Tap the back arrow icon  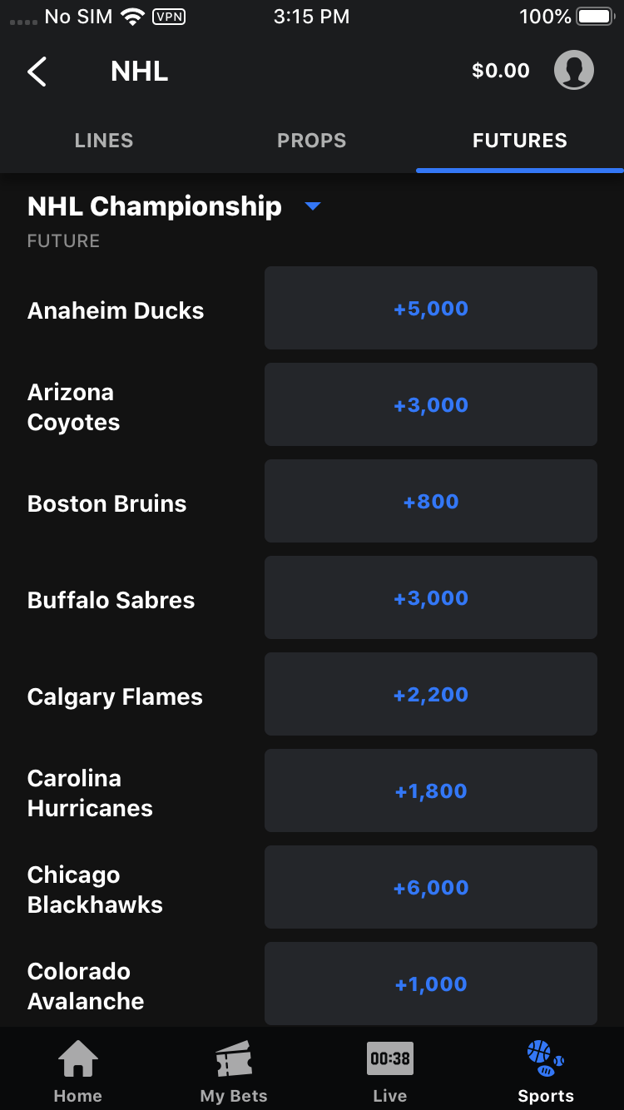click(x=37, y=72)
